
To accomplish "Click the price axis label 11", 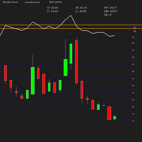I will (x=133, y=121).
